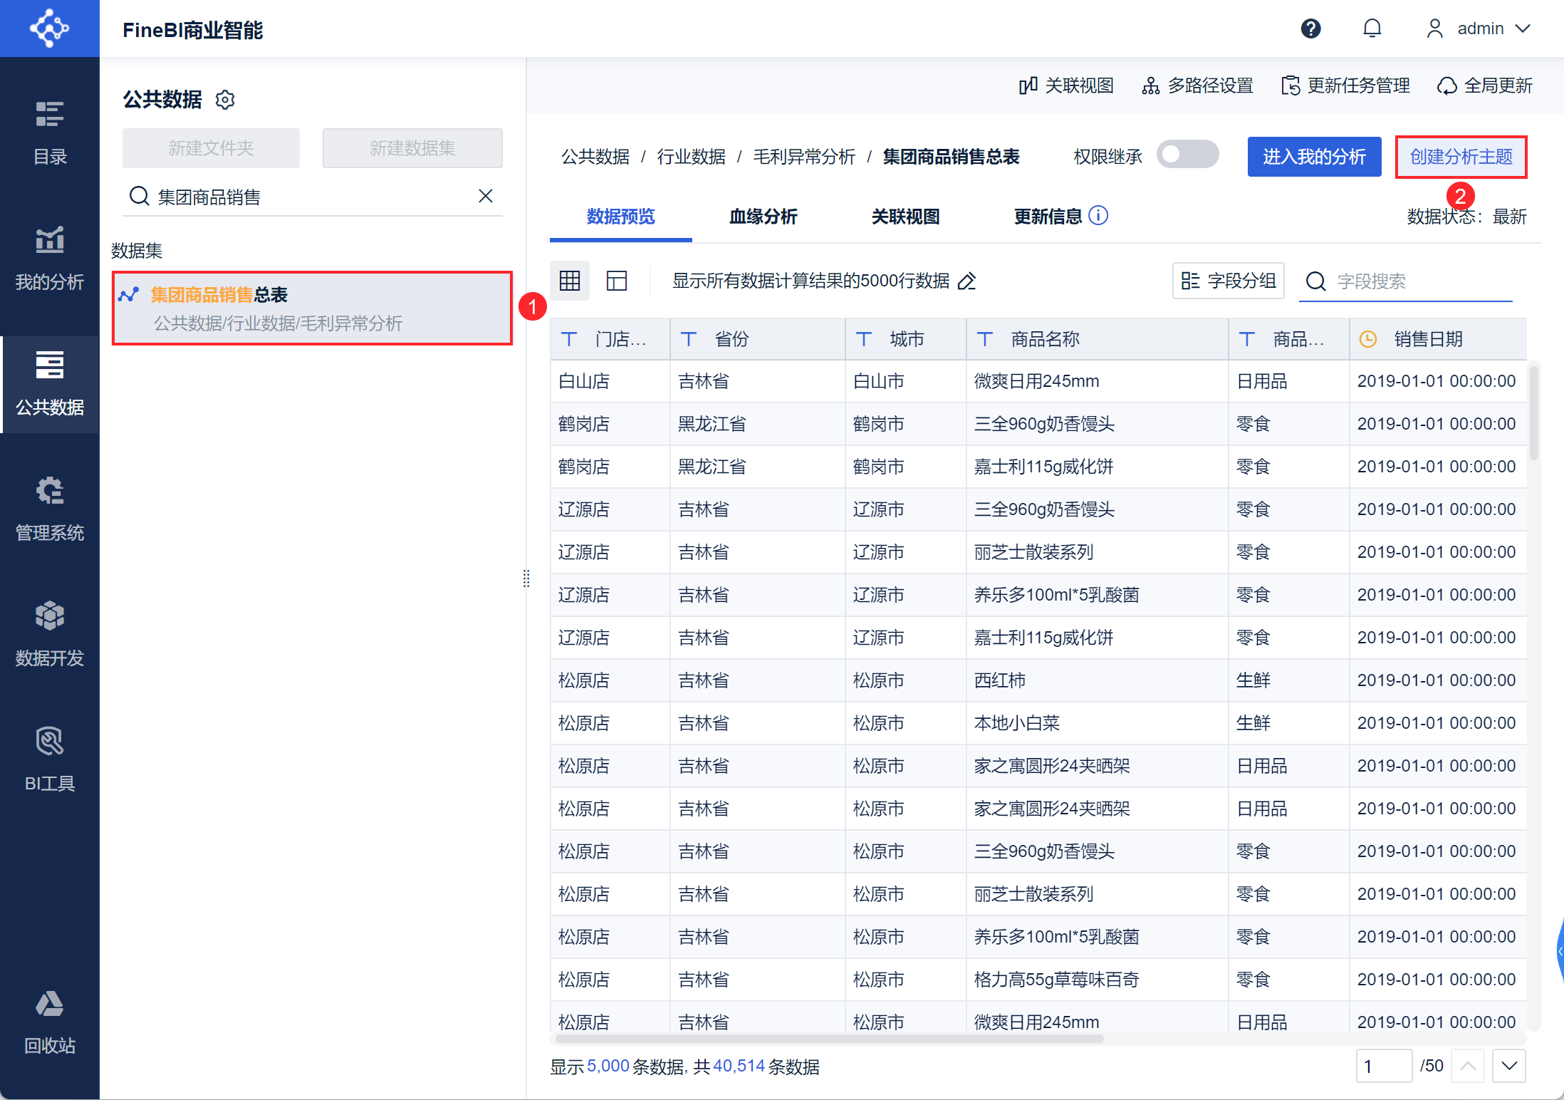Go to 毛利异常分析 breadcrumb
This screenshot has width=1564, height=1100.
[804, 157]
